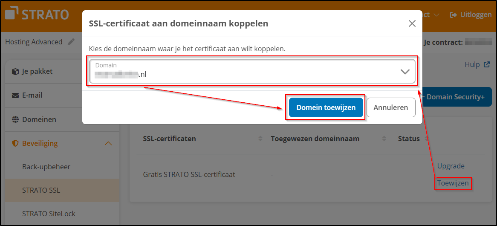The height and width of the screenshot is (226, 497).
Task: Click the Beveiliging shield icon
Action: coord(15,144)
